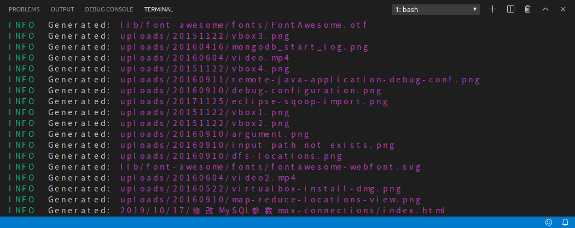
Task: Show notifications via the bell icon
Action: pyautogui.click(x=565, y=222)
